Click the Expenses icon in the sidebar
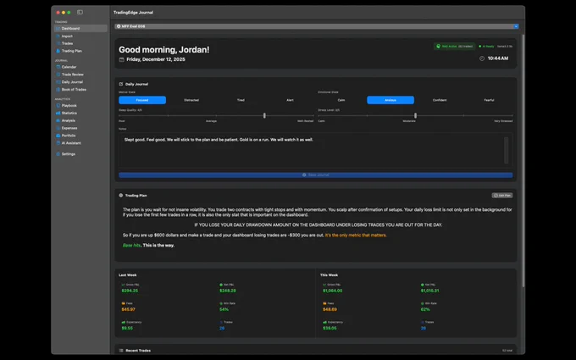 [x=58, y=128]
